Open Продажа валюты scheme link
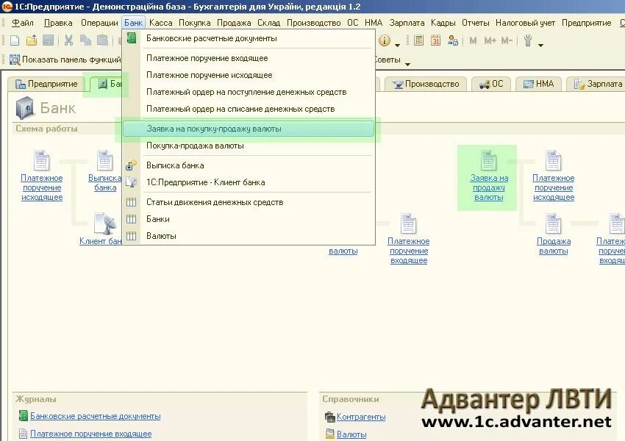The height and width of the screenshot is (441, 625). pyautogui.click(x=554, y=245)
